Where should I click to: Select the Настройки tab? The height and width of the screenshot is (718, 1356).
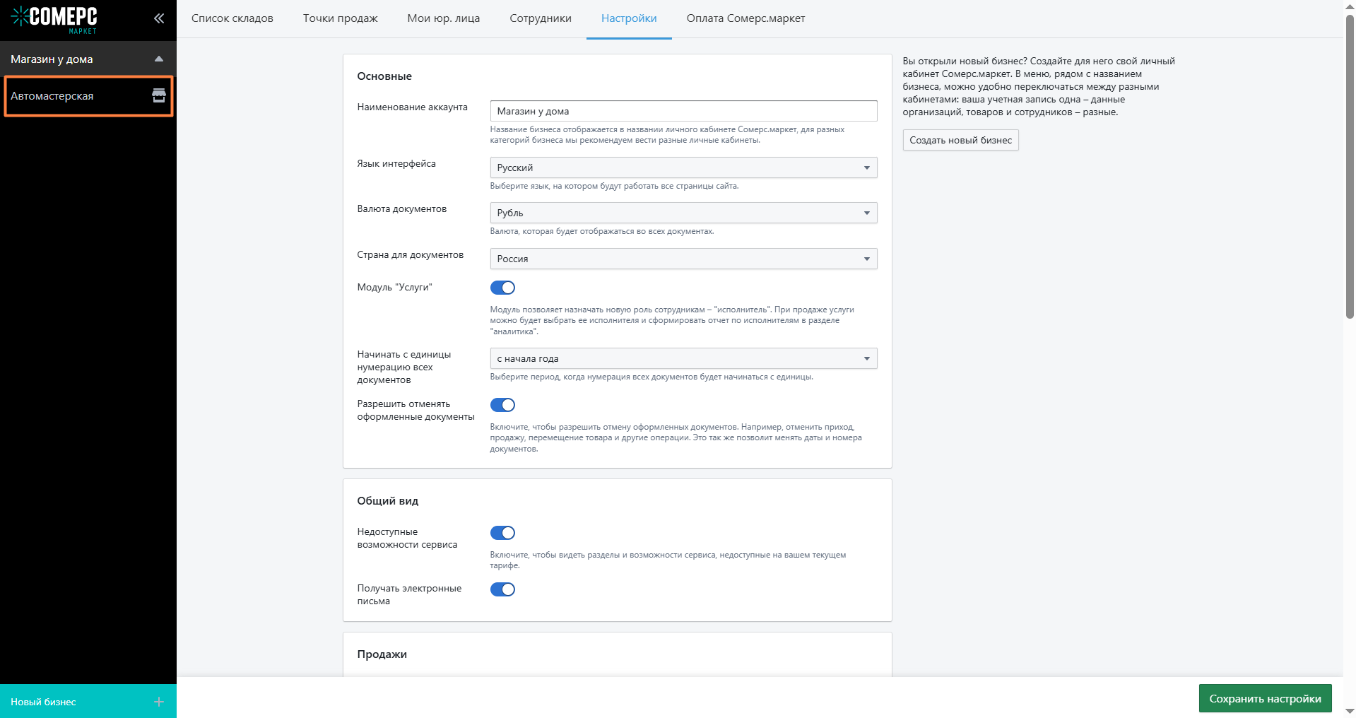coord(629,18)
